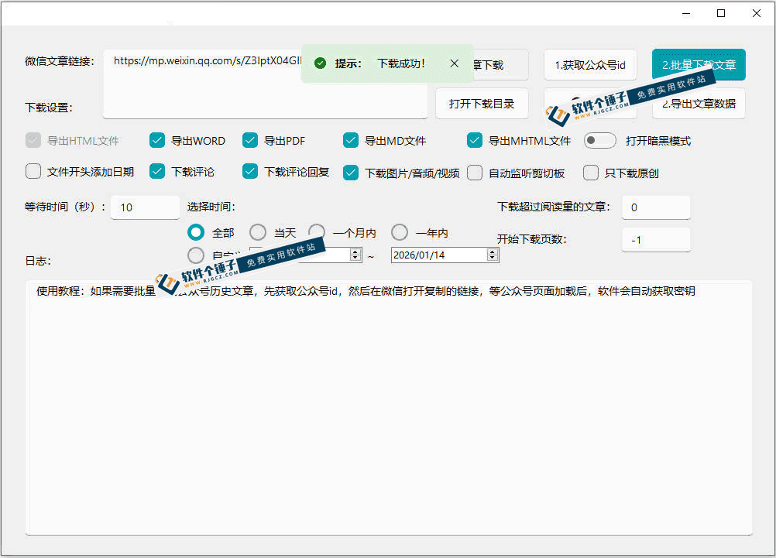776x558 pixels.
Task: Click the green success checkmark icon
Action: click(320, 63)
